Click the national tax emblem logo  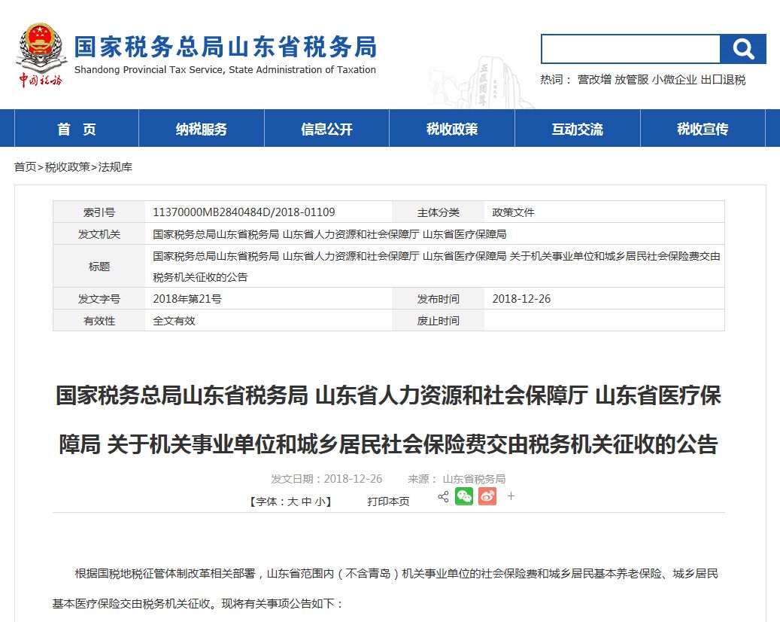[x=41, y=55]
